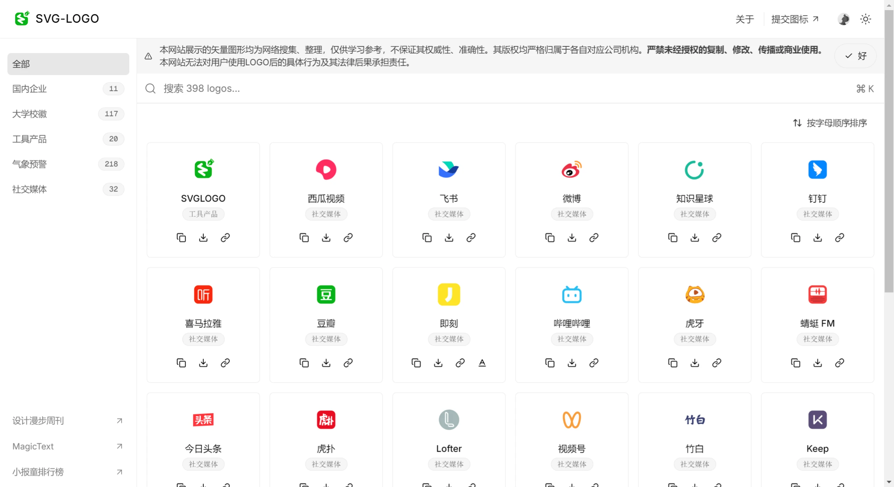
Task: Click the 好 feedback button
Action: (855, 56)
